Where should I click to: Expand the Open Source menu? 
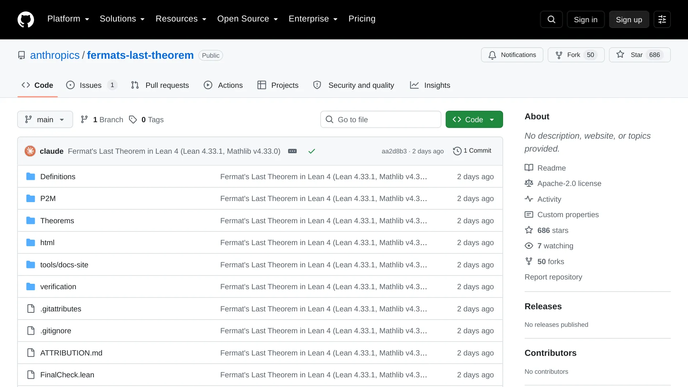pos(248,19)
